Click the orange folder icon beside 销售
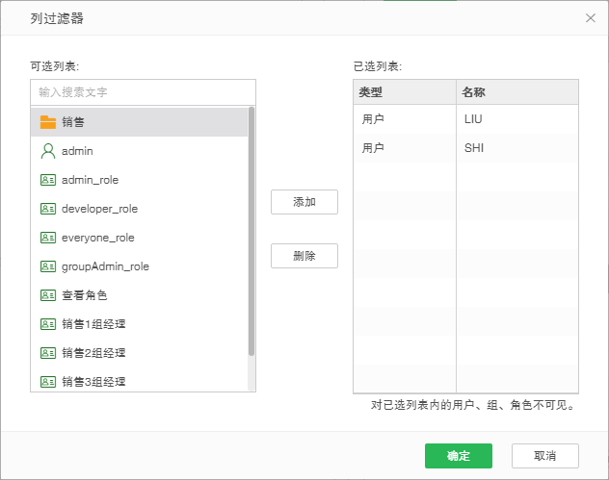This screenshot has height=480, width=609. coord(48,122)
